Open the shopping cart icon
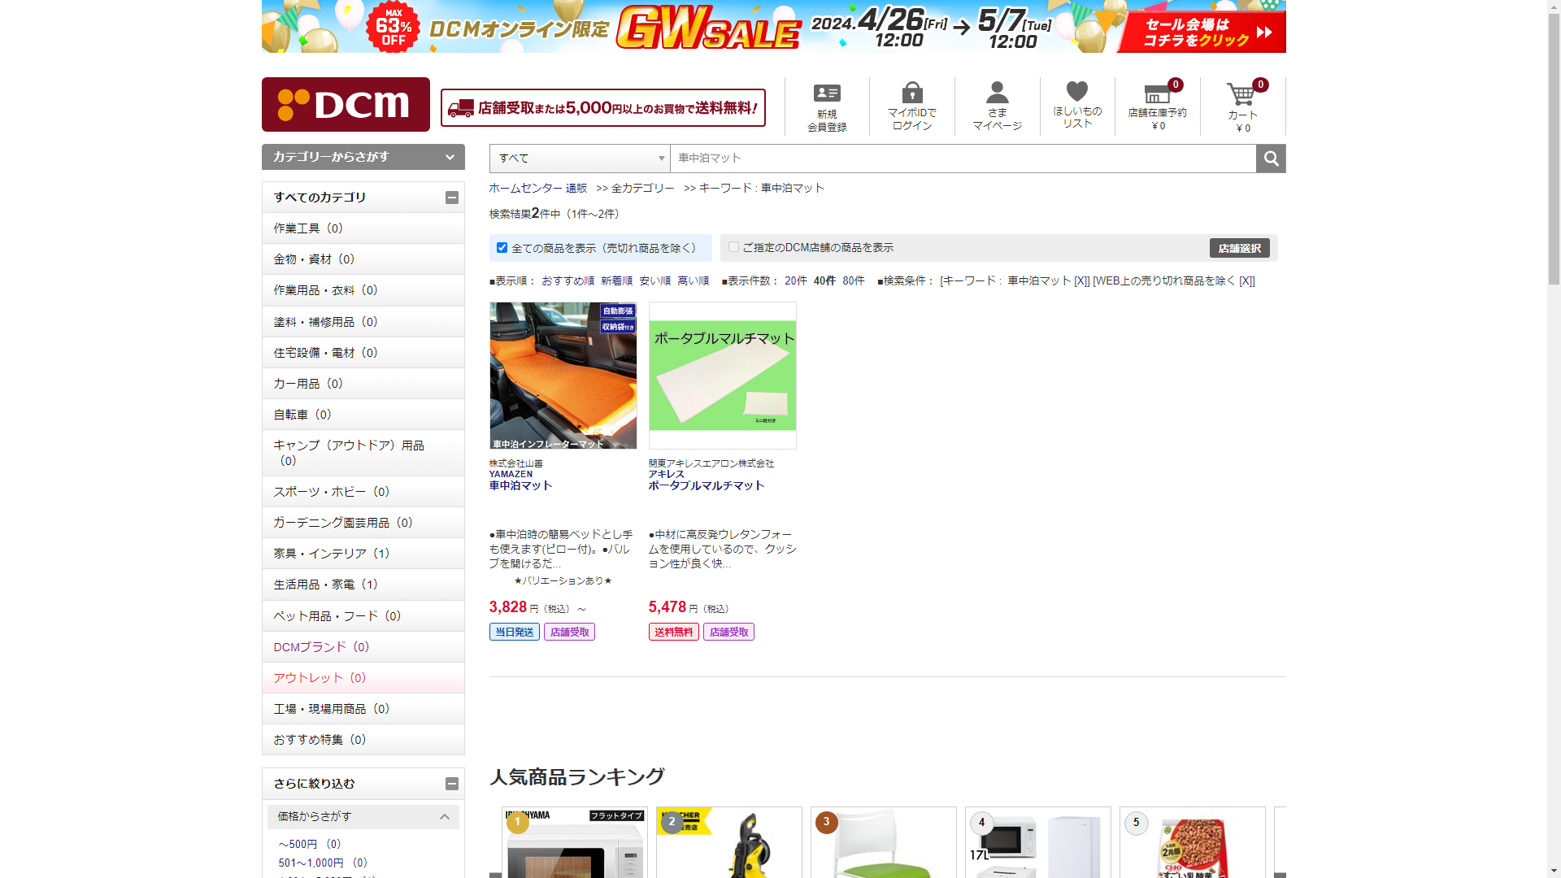 [x=1241, y=95]
